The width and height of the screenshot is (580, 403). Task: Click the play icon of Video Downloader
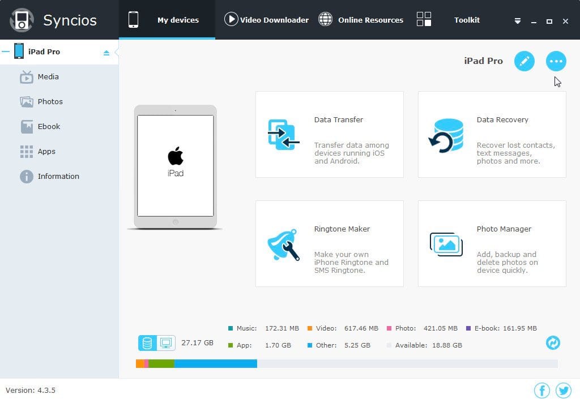point(231,19)
